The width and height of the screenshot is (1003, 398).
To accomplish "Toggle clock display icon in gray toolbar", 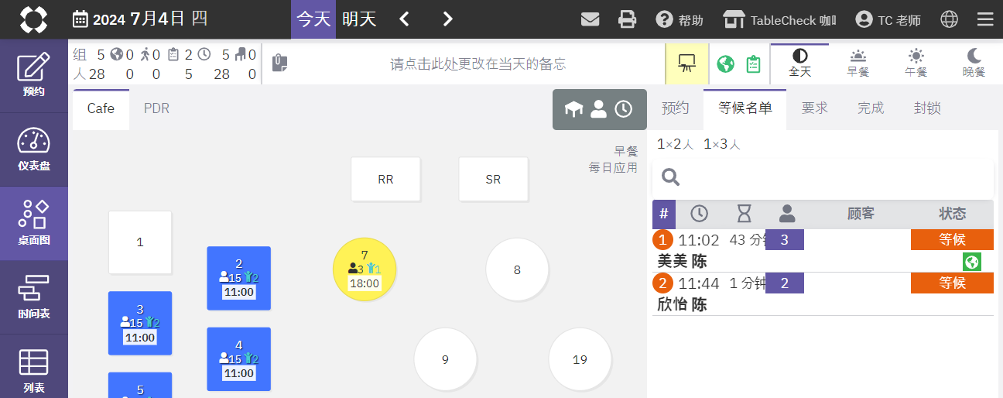I will [623, 109].
